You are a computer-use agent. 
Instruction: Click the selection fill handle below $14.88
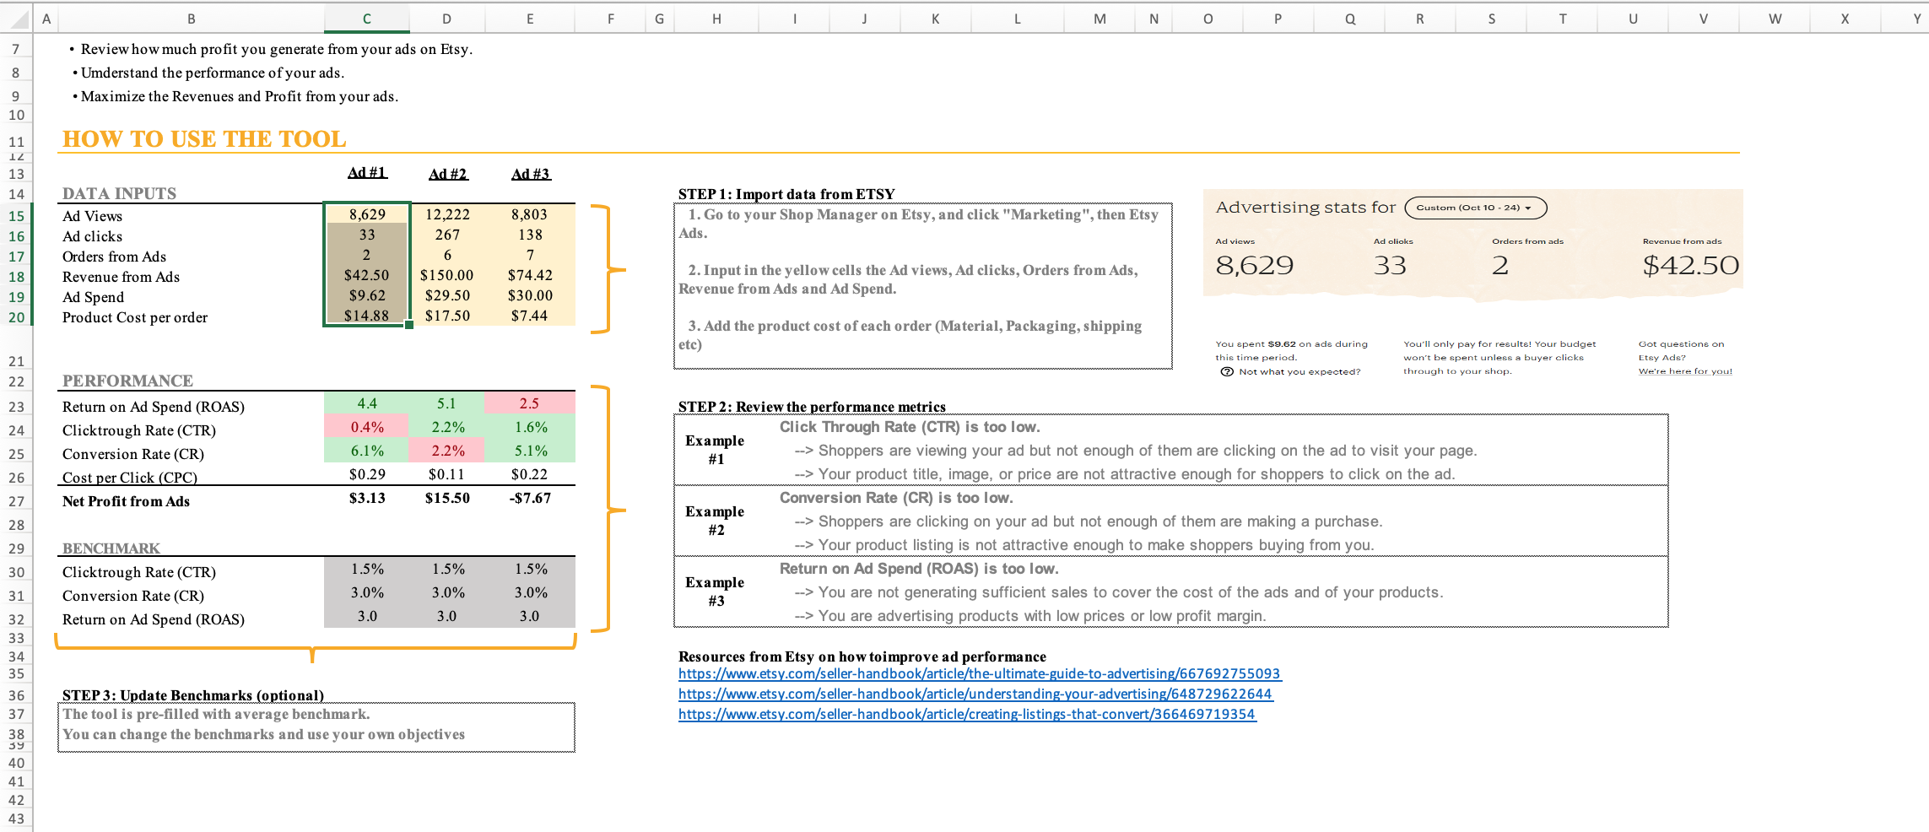[409, 325]
